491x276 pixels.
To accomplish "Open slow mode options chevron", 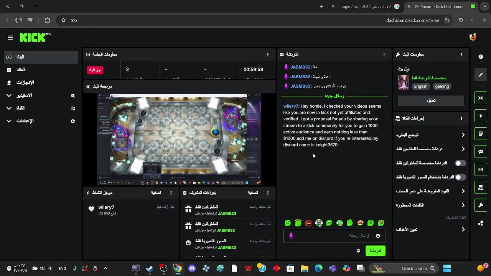I will click(463, 135).
